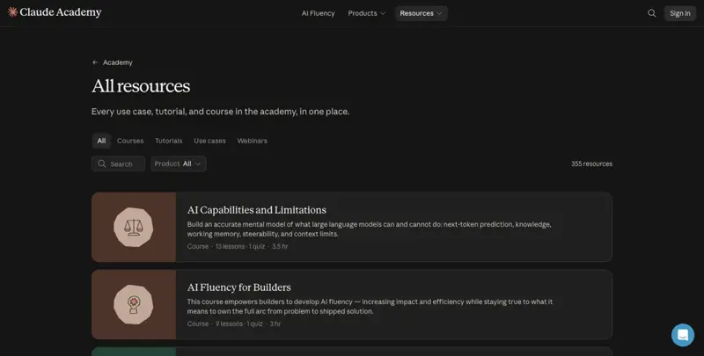Click the Claude Academy wordmark

pos(61,12)
